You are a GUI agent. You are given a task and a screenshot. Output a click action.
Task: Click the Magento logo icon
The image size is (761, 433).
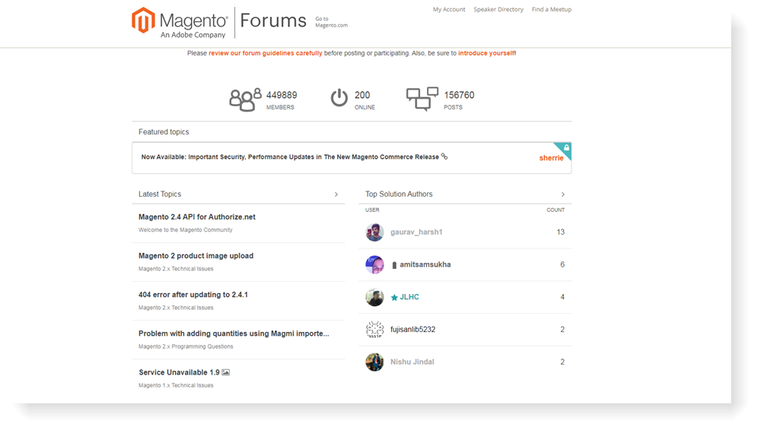point(143,21)
